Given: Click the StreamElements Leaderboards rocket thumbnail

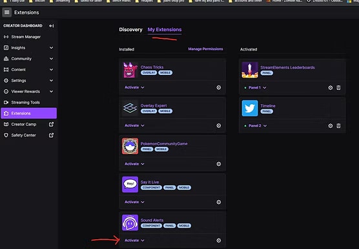Looking at the screenshot, I should click(x=250, y=70).
